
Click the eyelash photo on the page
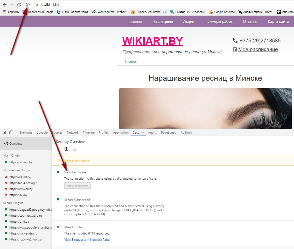[x=205, y=108]
